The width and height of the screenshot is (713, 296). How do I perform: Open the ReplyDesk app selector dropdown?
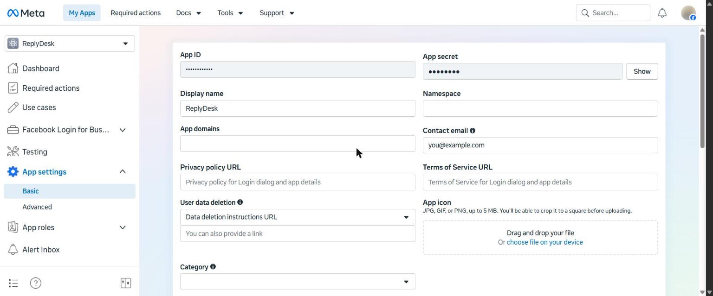[x=70, y=44]
